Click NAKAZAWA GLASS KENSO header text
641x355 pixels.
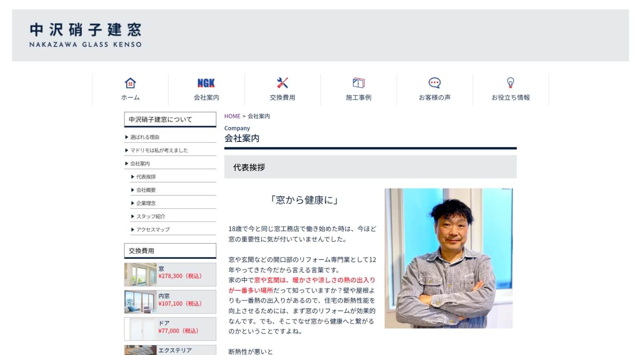(86, 44)
